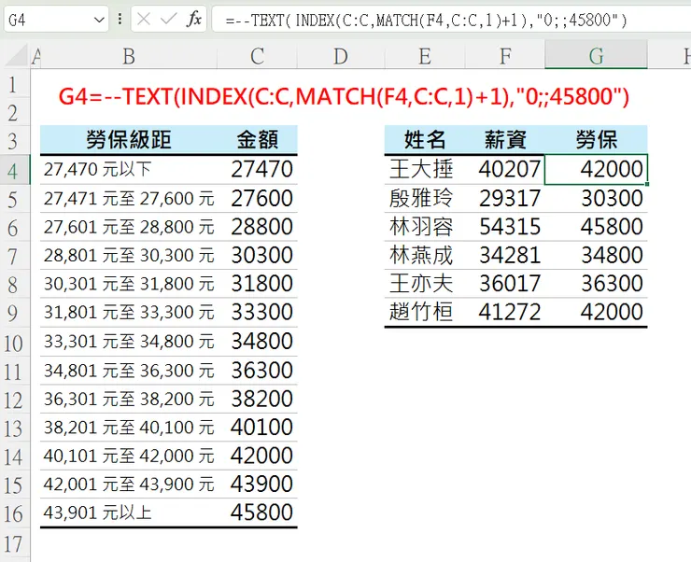Click salary cell 54315
The image size is (691, 562).
[x=504, y=227]
